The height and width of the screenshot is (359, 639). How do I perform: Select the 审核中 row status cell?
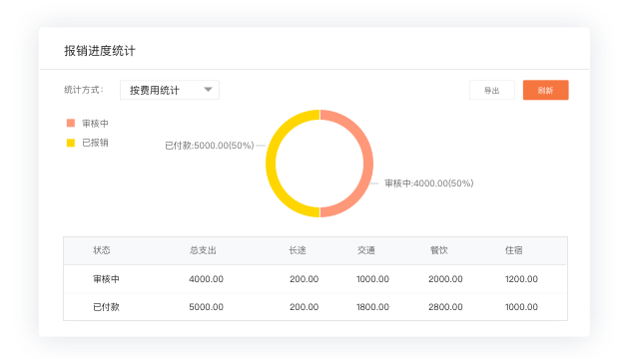pos(106,279)
